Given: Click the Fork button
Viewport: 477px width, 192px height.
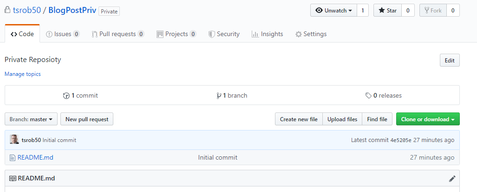Looking at the screenshot, I should 433,10.
